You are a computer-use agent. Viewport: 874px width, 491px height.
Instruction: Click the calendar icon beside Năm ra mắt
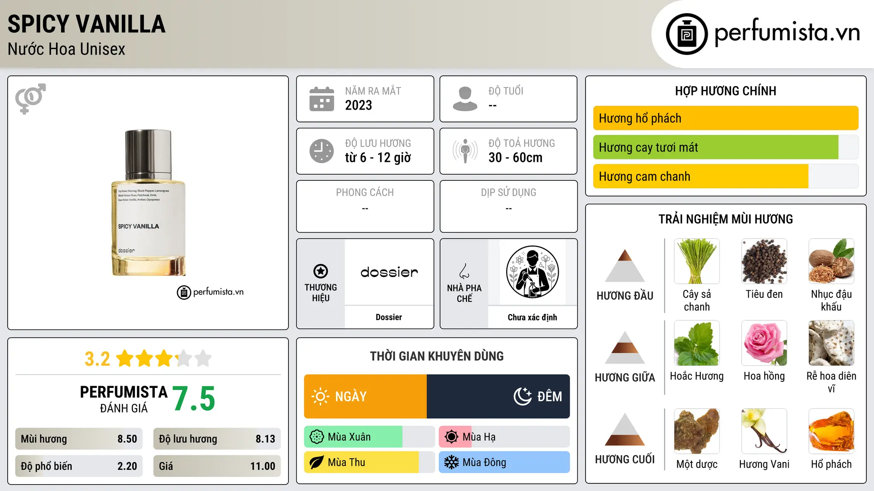tap(322, 99)
